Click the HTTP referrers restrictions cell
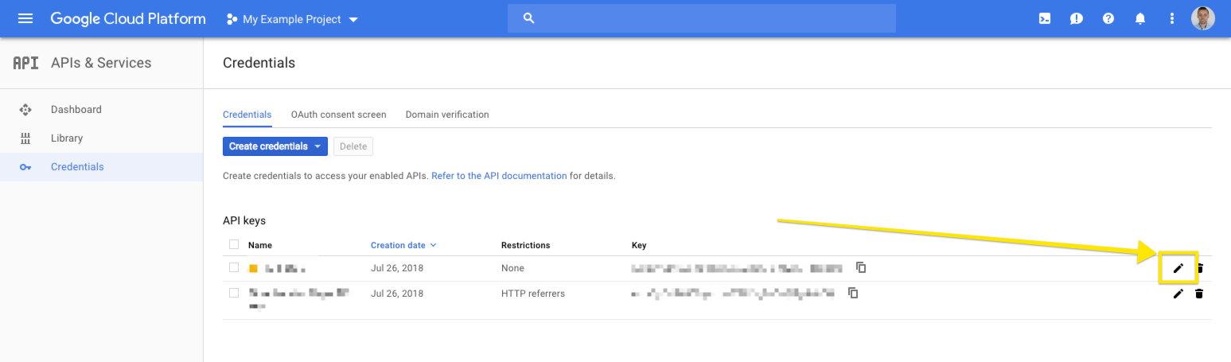 point(533,294)
